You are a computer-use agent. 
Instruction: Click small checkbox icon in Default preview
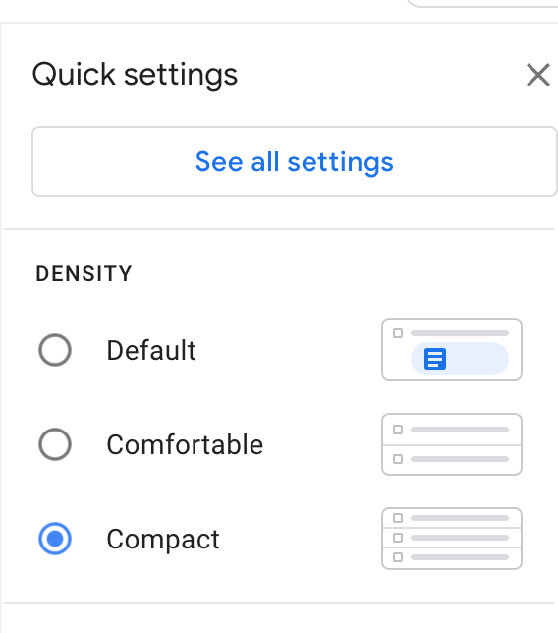[x=398, y=333]
